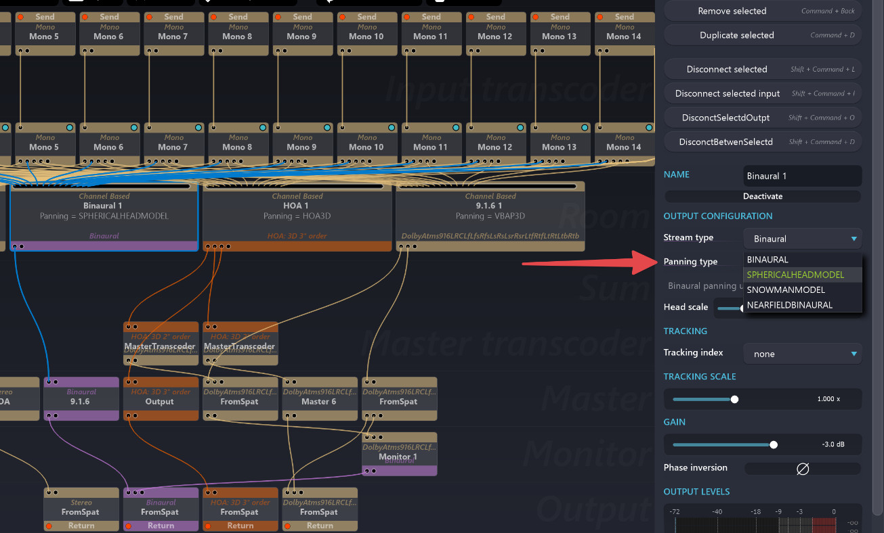This screenshot has width=884, height=533.
Task: Click the right panel vertical scrollbar
Action: click(879, 257)
